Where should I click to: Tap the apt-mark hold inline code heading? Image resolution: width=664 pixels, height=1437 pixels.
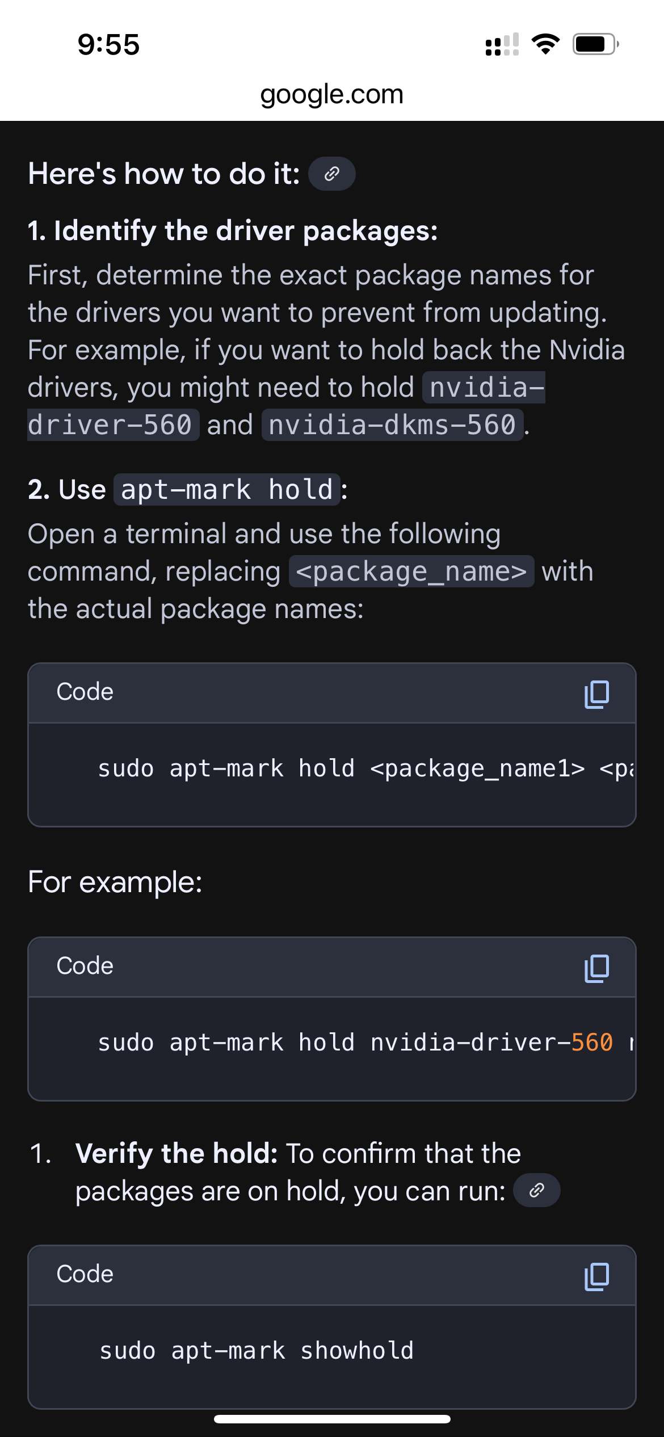coord(227,490)
